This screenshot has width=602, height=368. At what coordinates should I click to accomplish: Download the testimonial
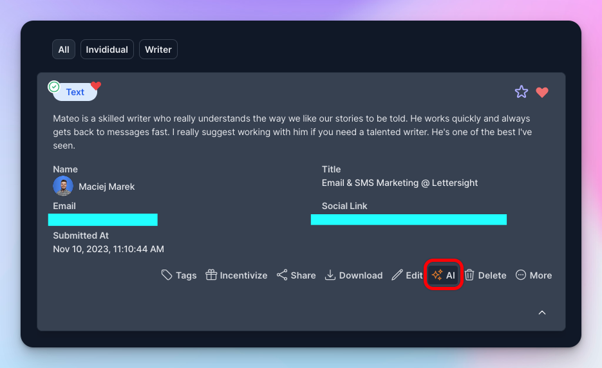[x=353, y=275]
